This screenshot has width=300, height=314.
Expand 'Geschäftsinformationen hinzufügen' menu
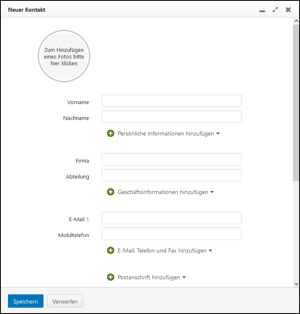tap(166, 192)
